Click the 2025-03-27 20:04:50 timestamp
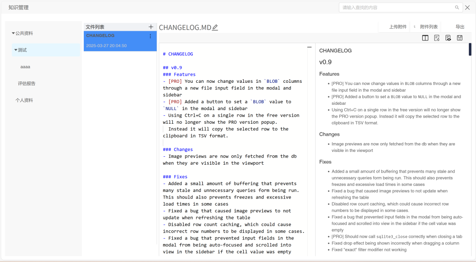This screenshot has height=262, width=476. (106, 46)
